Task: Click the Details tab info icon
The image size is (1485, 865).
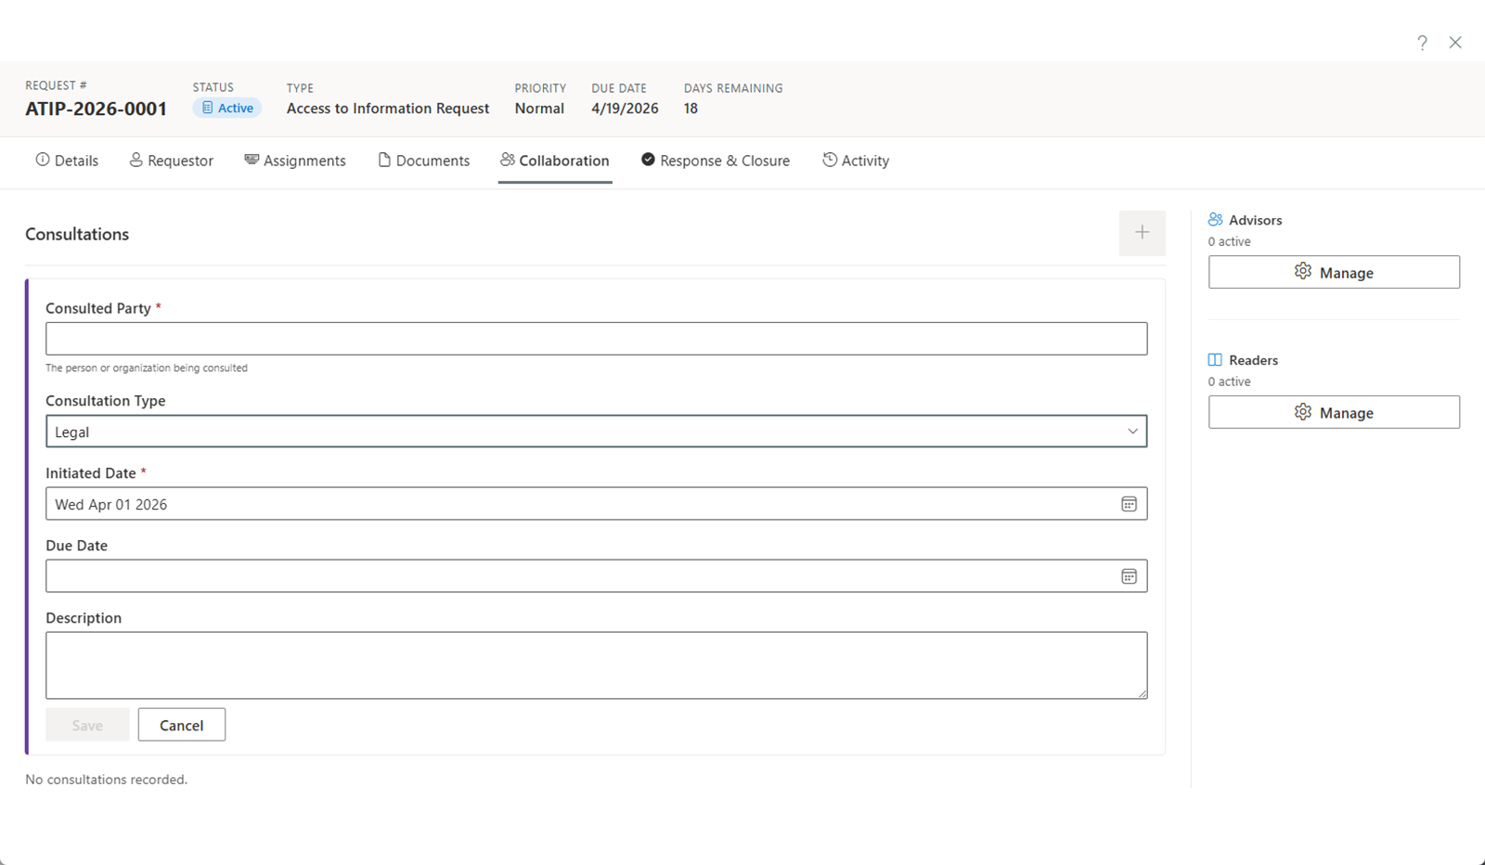Action: [42, 160]
